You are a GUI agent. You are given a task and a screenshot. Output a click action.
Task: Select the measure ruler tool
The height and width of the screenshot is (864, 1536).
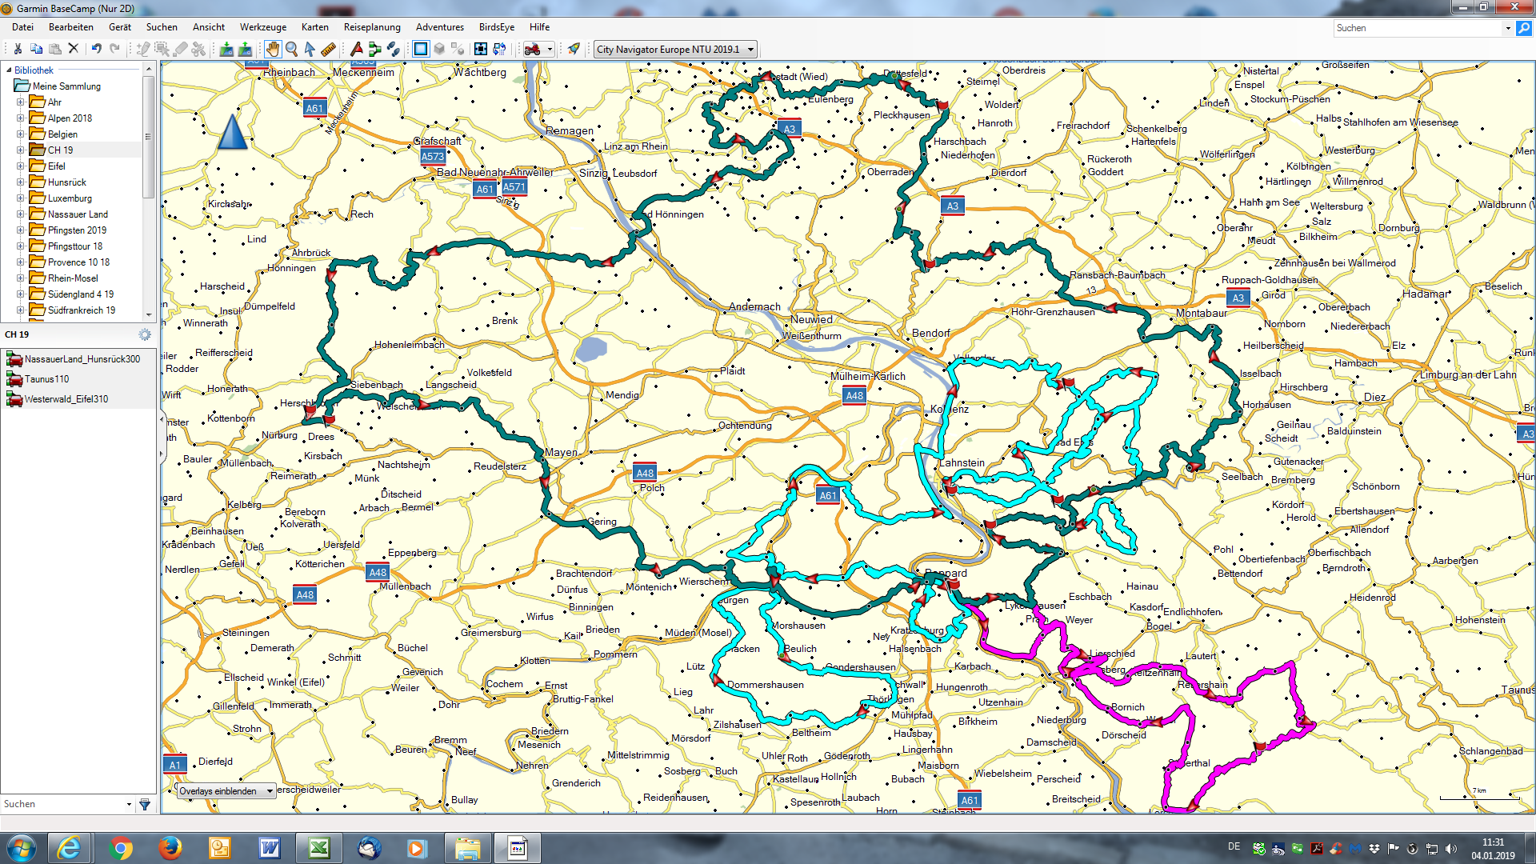[329, 50]
